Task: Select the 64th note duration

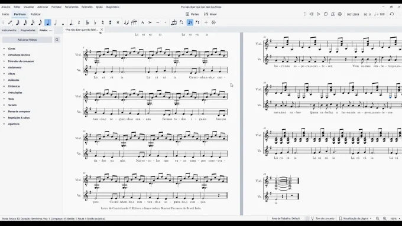Action: click(18, 22)
